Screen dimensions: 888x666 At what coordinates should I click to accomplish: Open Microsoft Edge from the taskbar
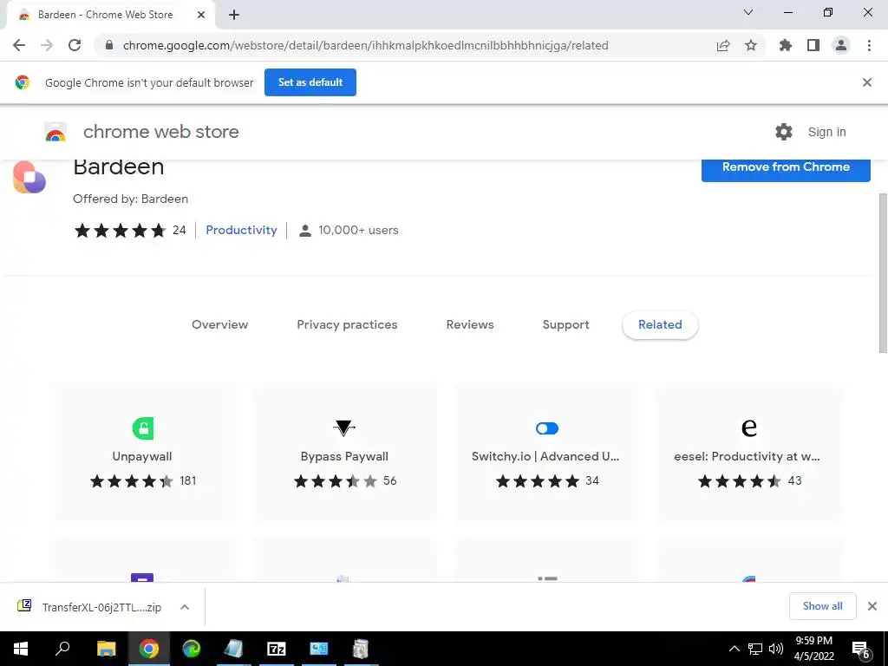pyautogui.click(x=192, y=649)
